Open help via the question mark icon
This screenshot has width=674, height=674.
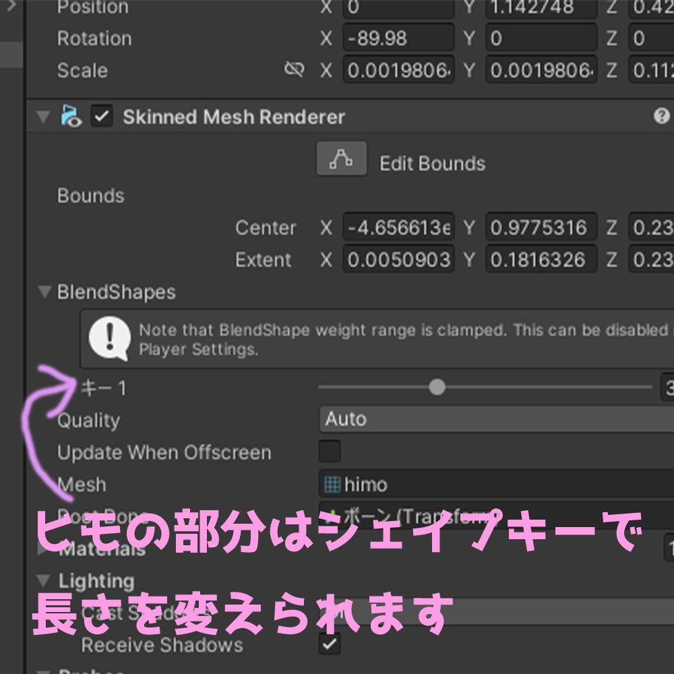(x=663, y=116)
